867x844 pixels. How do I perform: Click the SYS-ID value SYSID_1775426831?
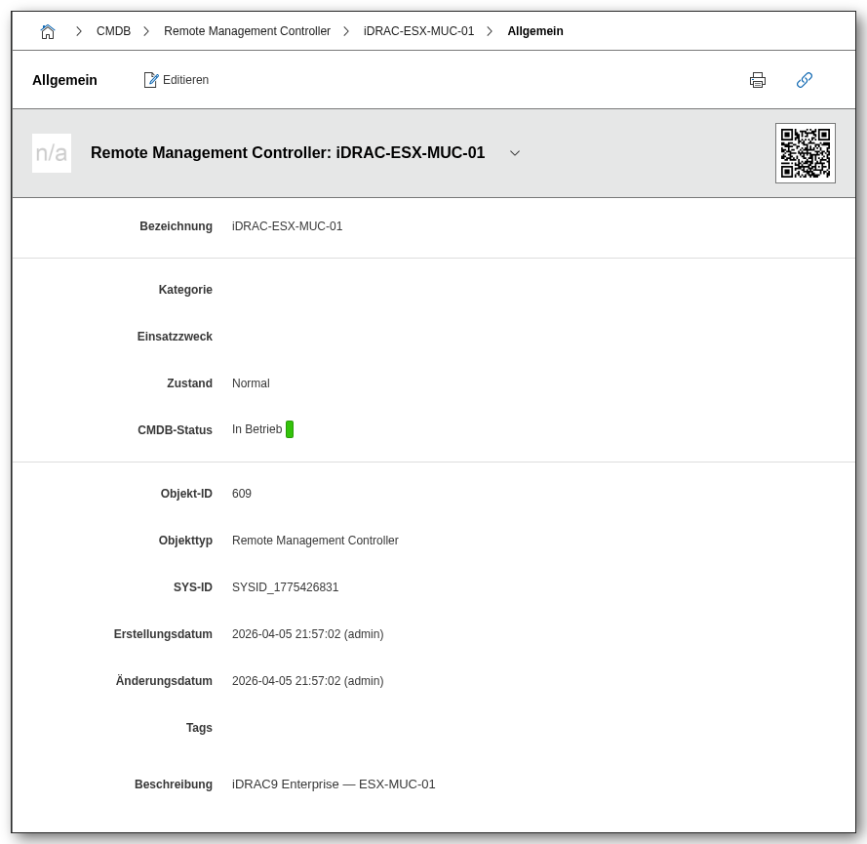285,587
